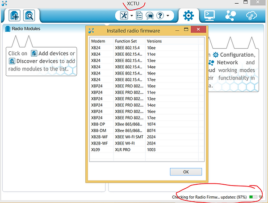Click the feedback chat bubbles icon

pyautogui.click(x=150, y=16)
